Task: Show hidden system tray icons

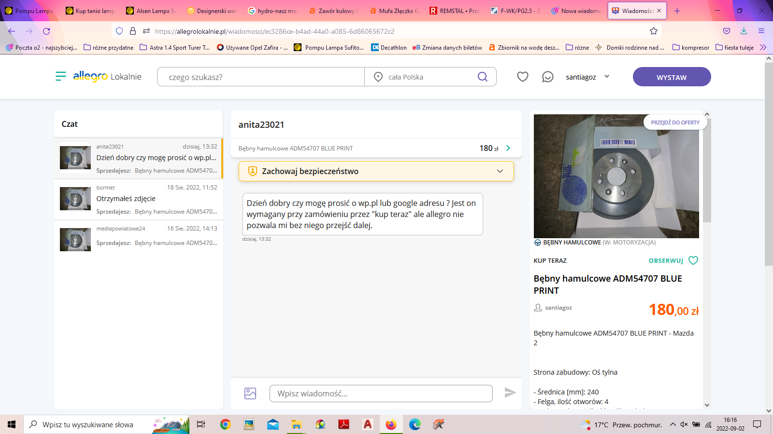Action: [x=673, y=424]
